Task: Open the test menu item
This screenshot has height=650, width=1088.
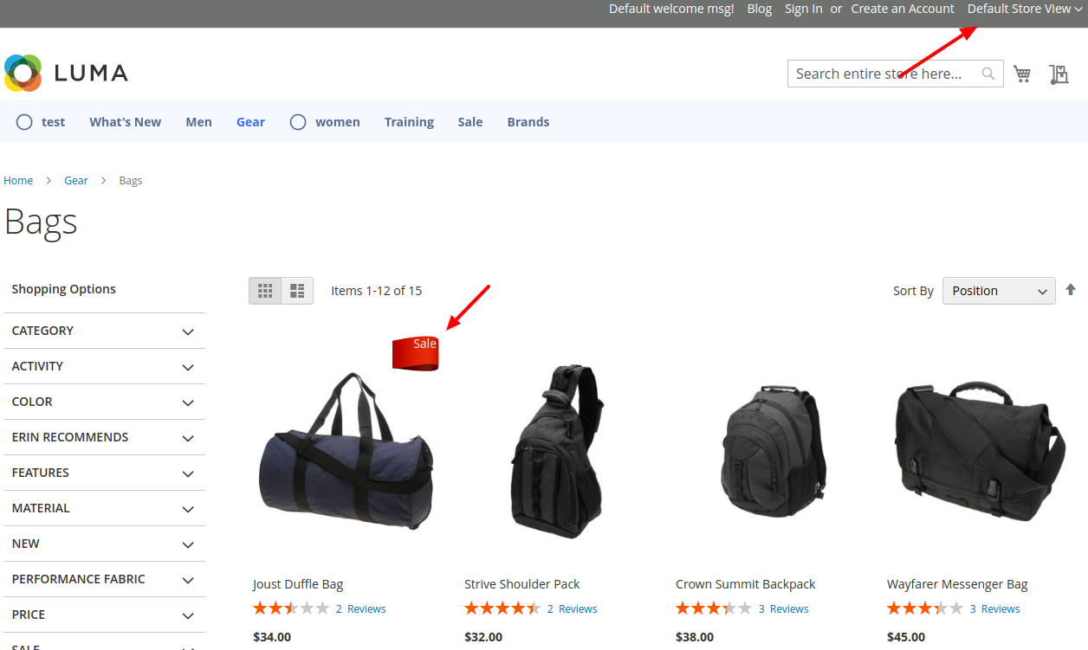Action: [53, 122]
